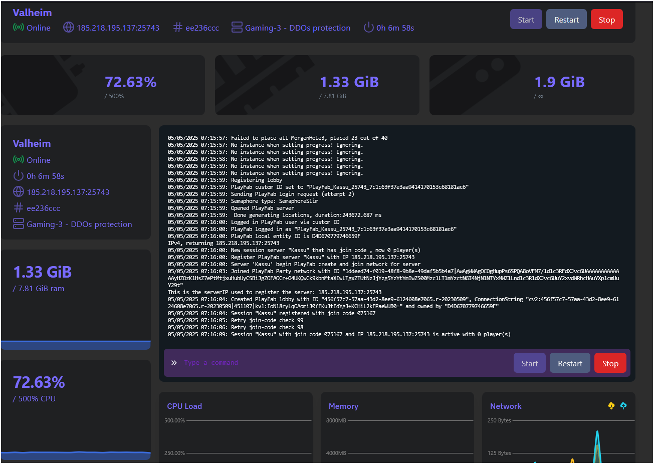This screenshot has width=654, height=464.
Task: Click the hash icon in the sidebar card
Action: [x=19, y=207]
